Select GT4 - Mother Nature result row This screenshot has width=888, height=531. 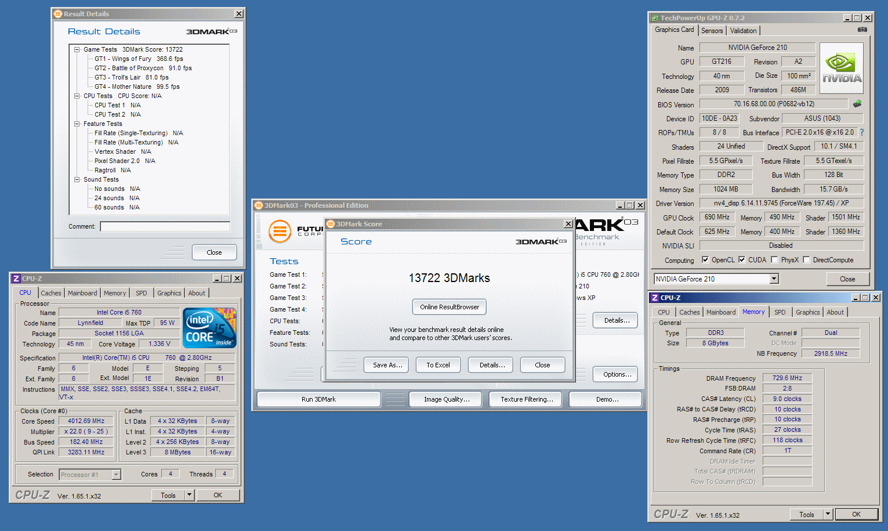(137, 86)
